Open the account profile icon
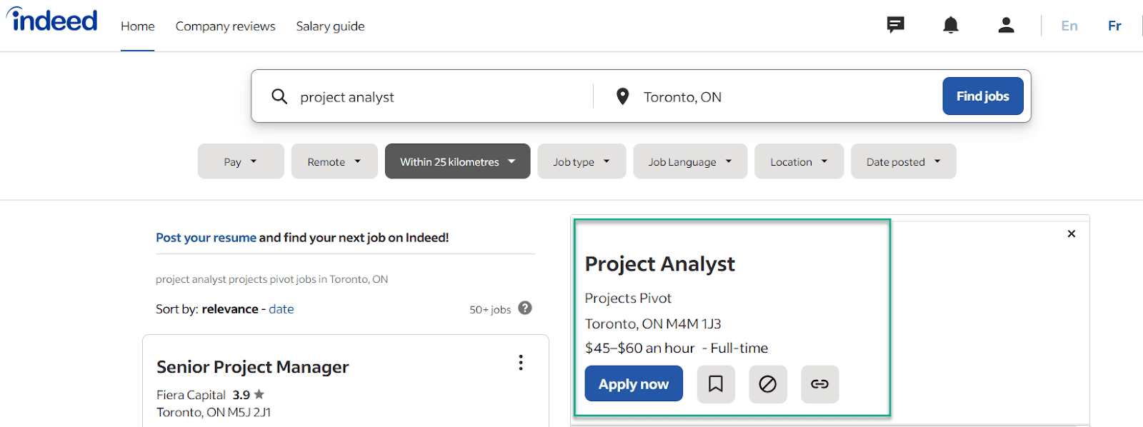1143x427 pixels. click(x=1006, y=25)
